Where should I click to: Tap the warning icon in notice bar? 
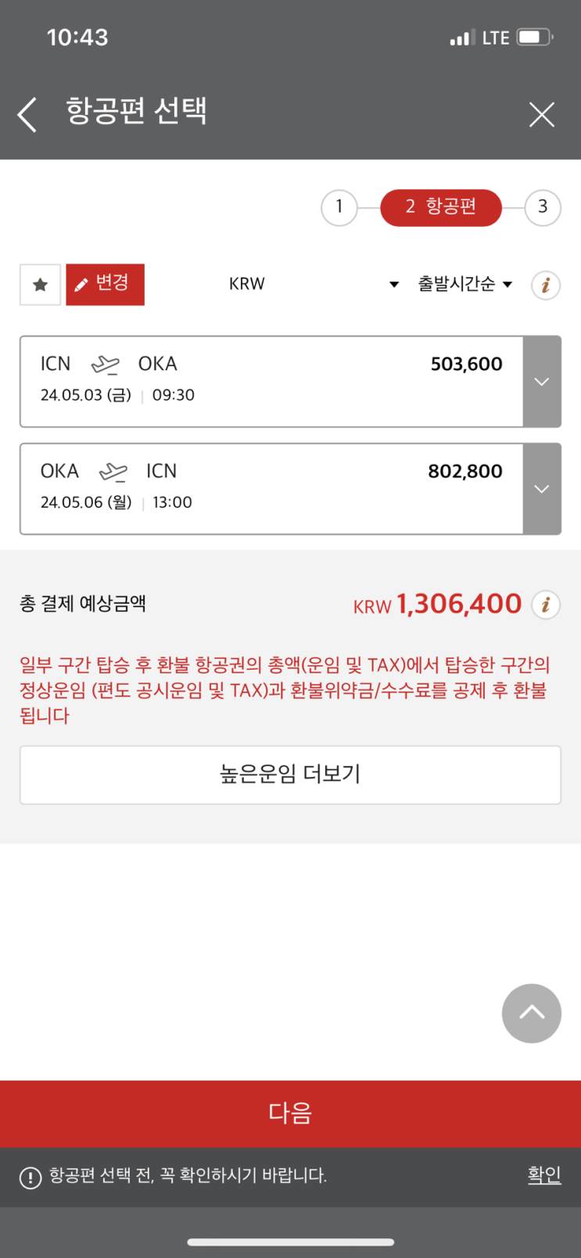tap(30, 1177)
